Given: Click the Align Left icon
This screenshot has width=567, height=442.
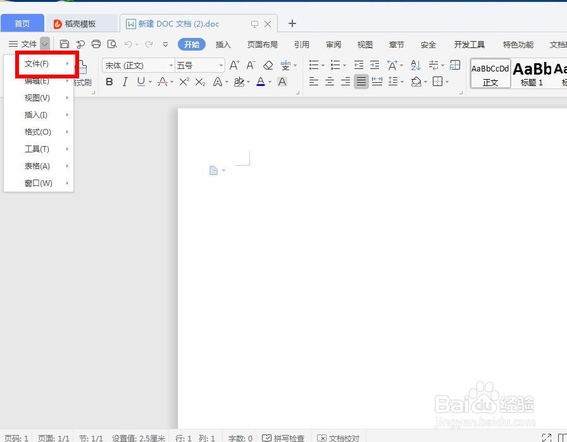Looking at the screenshot, I should [314, 82].
